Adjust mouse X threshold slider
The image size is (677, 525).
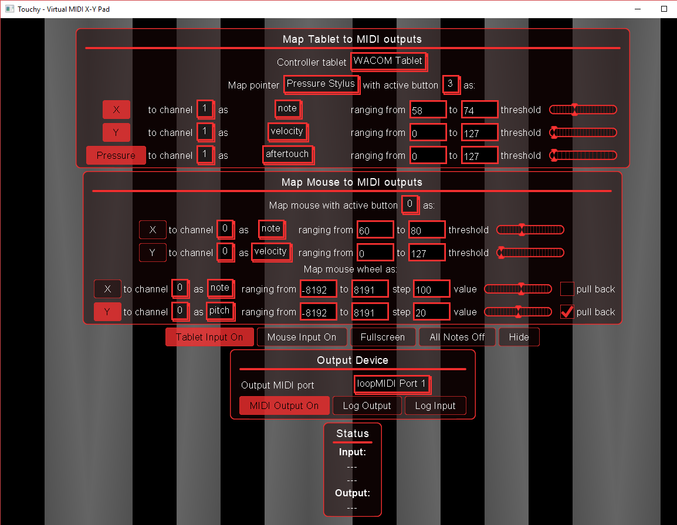tap(530, 230)
